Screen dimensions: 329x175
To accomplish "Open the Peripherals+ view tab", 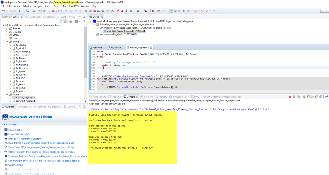I will 33,17.
